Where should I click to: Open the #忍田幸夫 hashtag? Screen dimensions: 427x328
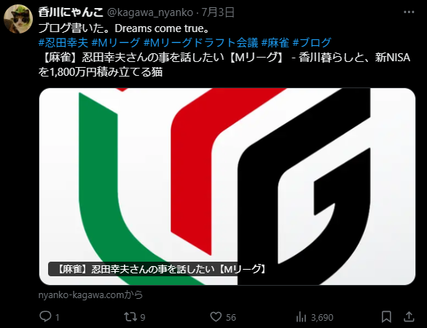(x=63, y=43)
